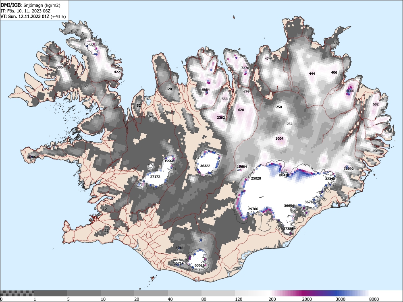Click the glacier value '32348'
The height and width of the screenshot is (302, 403).
click(330, 178)
